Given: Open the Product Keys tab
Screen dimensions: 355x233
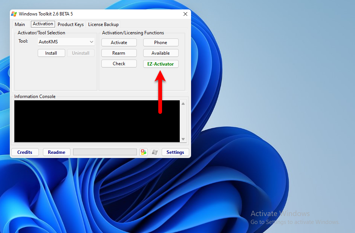Looking at the screenshot, I should point(70,25).
